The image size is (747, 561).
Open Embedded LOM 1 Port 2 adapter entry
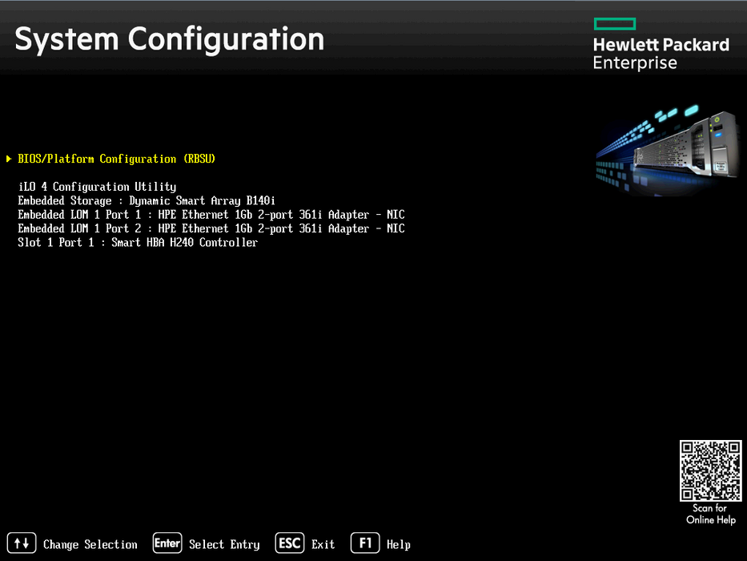click(211, 228)
